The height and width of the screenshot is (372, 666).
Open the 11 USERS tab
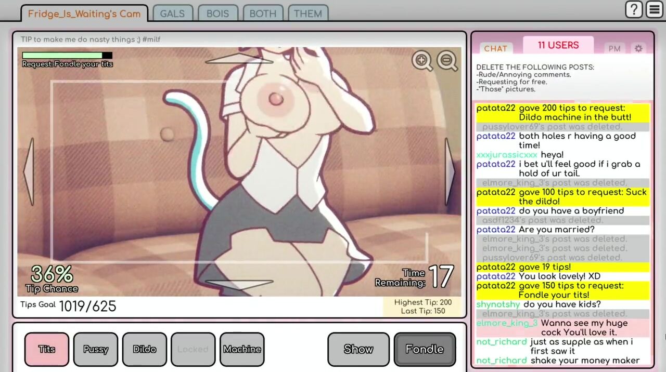(x=558, y=45)
